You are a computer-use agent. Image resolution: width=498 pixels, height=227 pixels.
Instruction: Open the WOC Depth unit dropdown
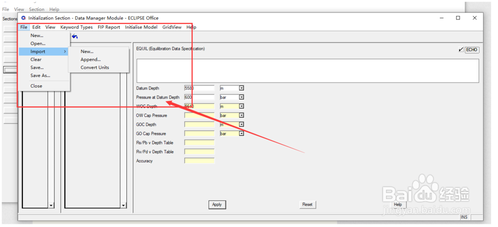[242, 107]
